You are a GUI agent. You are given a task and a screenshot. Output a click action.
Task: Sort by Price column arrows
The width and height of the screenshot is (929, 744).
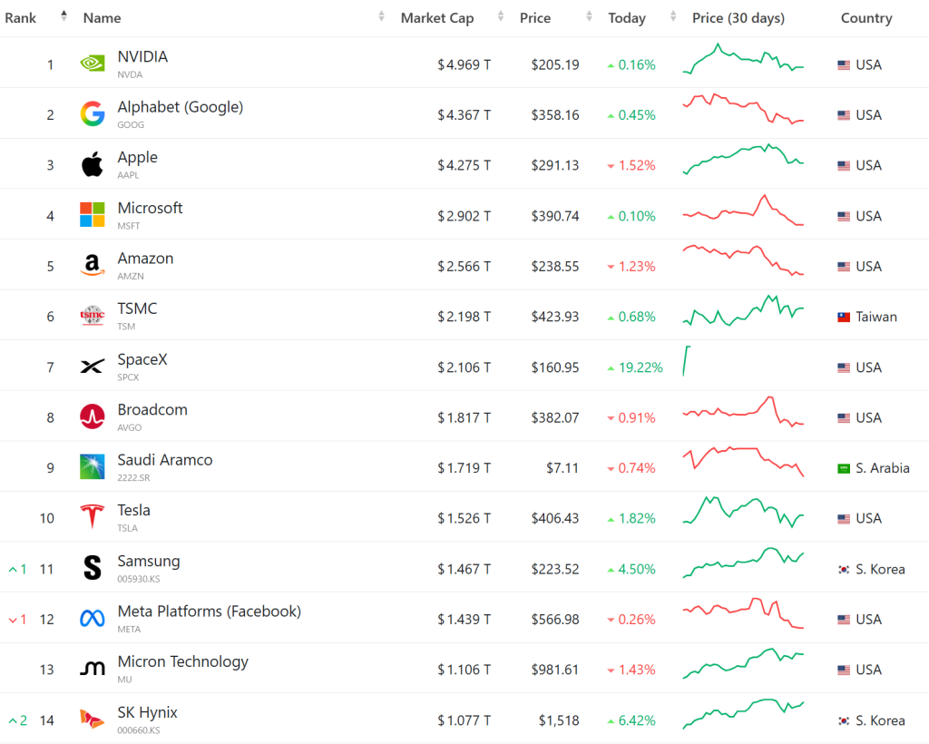point(589,16)
